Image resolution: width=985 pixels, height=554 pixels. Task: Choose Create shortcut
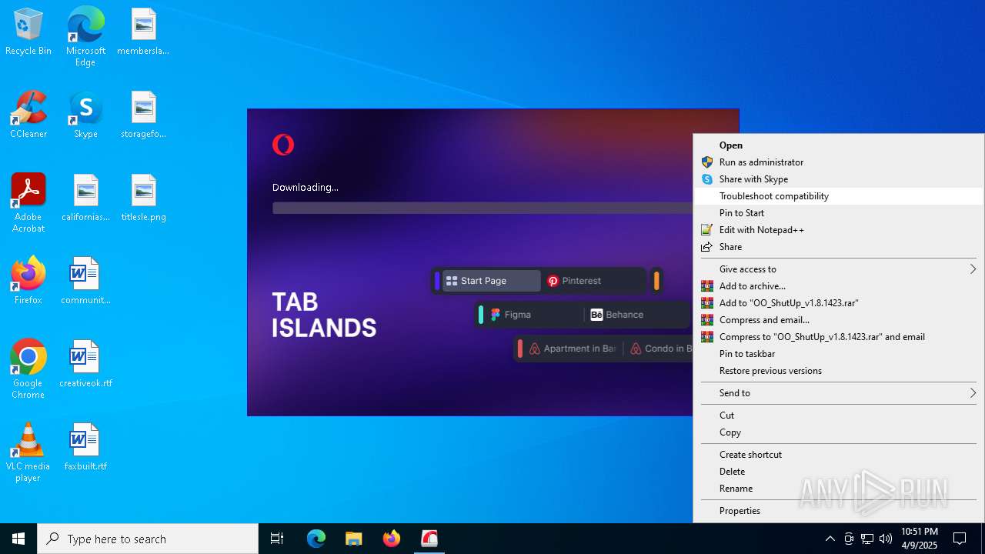839,455
